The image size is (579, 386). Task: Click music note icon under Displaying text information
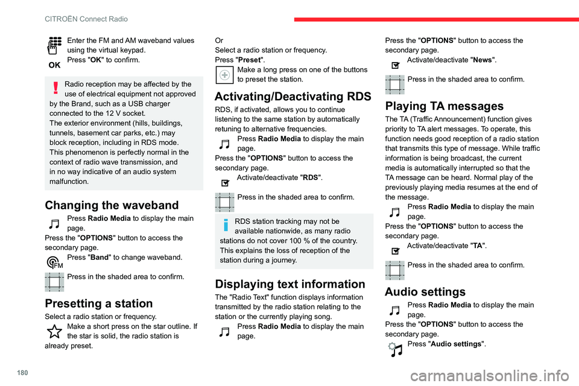pos(224,331)
